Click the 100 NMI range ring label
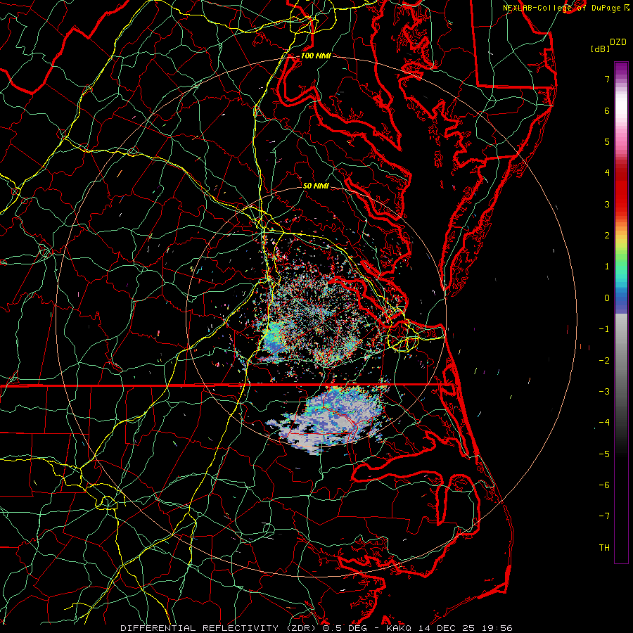 [316, 56]
